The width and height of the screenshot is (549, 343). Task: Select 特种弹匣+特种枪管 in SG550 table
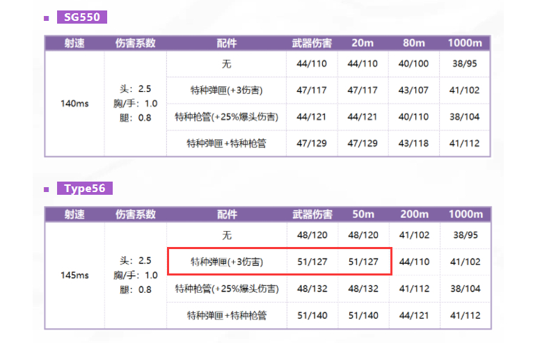pyautogui.click(x=227, y=143)
